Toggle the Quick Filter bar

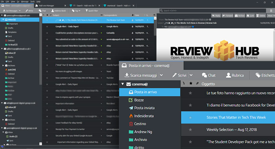click(92, 11)
